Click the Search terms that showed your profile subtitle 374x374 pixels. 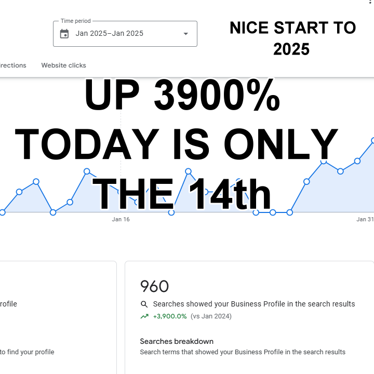coord(243,352)
